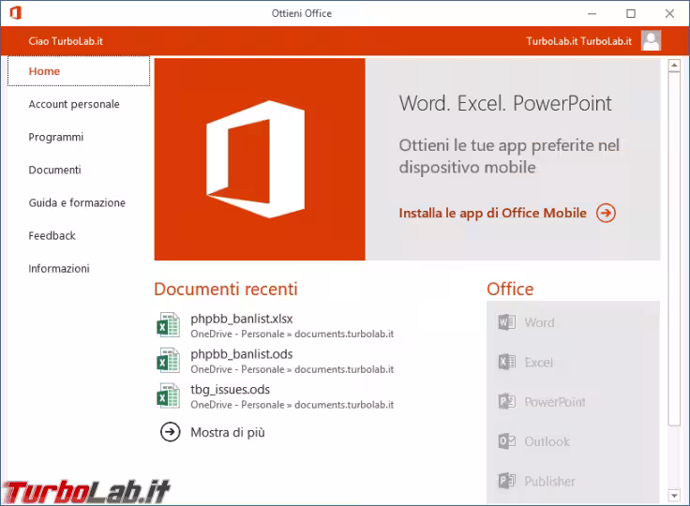Viewport: 690px width, 506px height.
Task: Click the Publisher app icon
Action: 506,481
